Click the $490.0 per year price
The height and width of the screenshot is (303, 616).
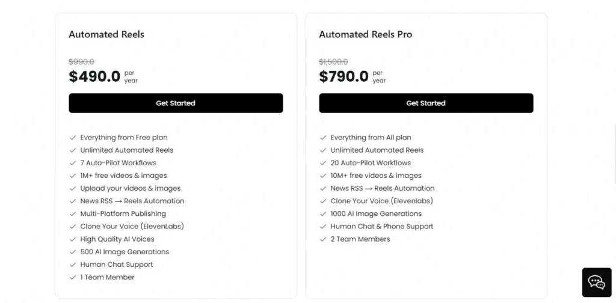pos(94,76)
